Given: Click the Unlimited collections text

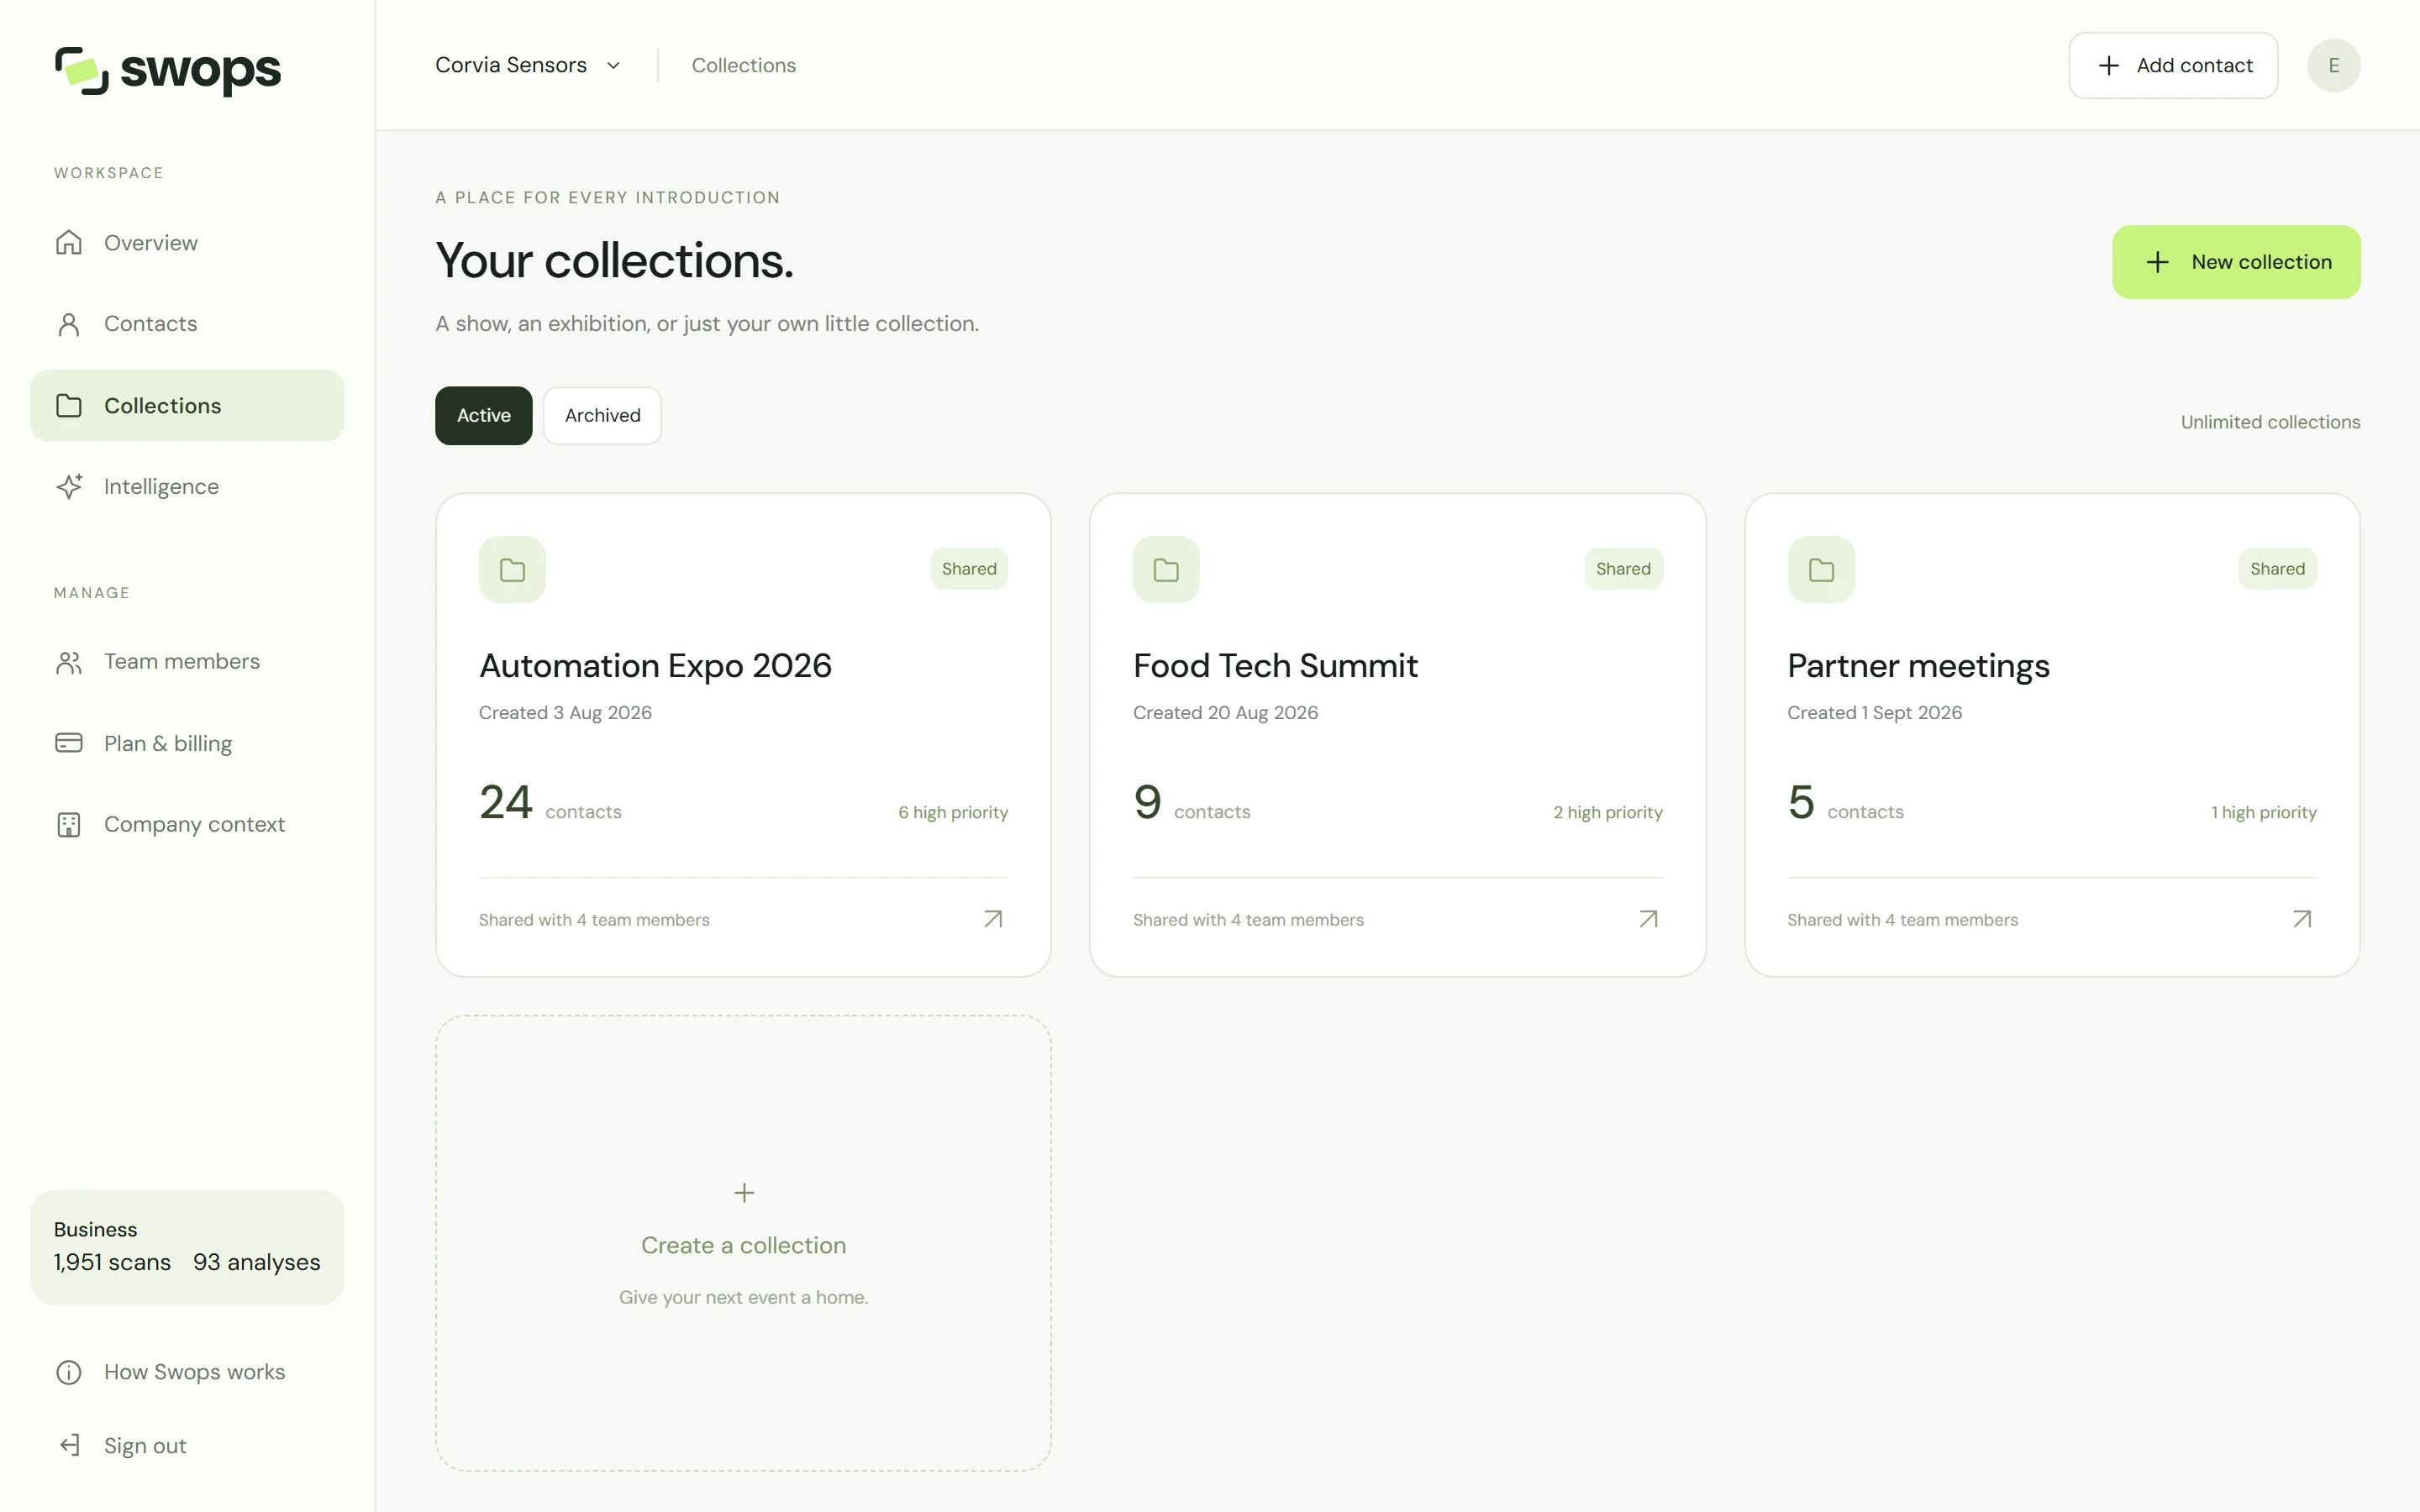Looking at the screenshot, I should tap(2270, 422).
